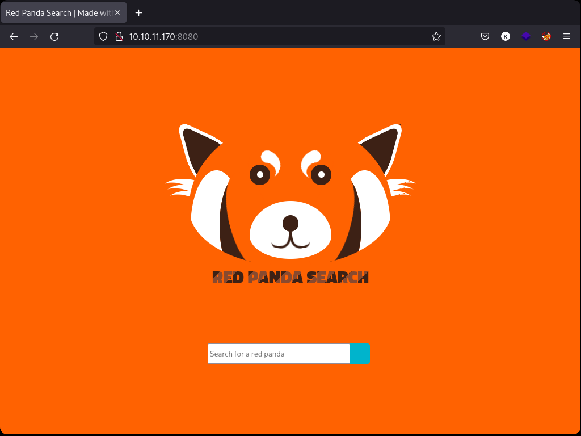
Task: Click the purple extension icon
Action: [x=525, y=36]
